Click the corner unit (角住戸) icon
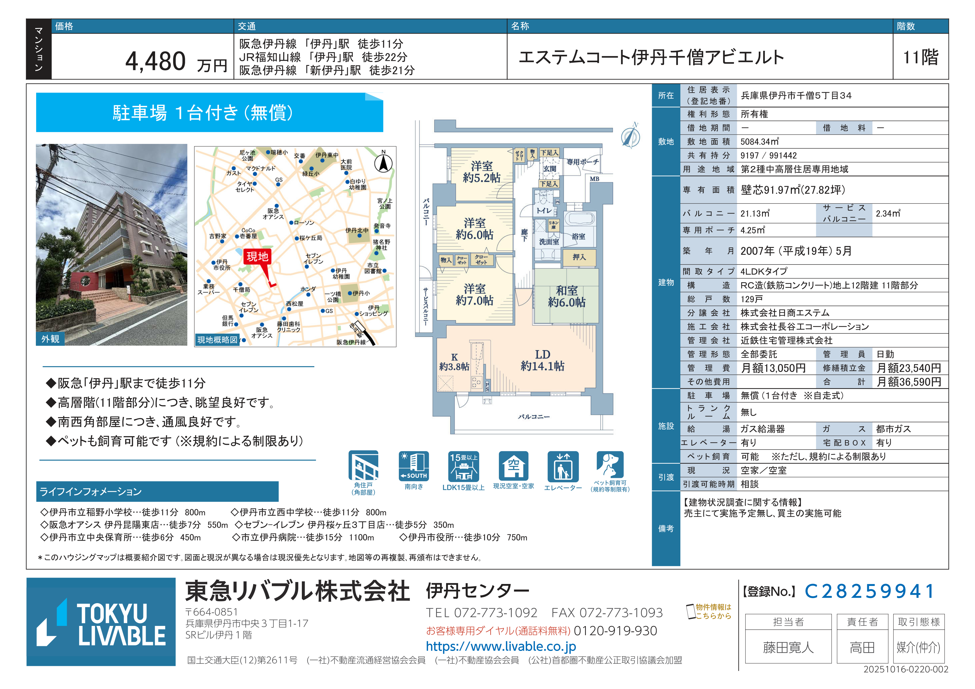This screenshot has height=689, width=975. (363, 466)
